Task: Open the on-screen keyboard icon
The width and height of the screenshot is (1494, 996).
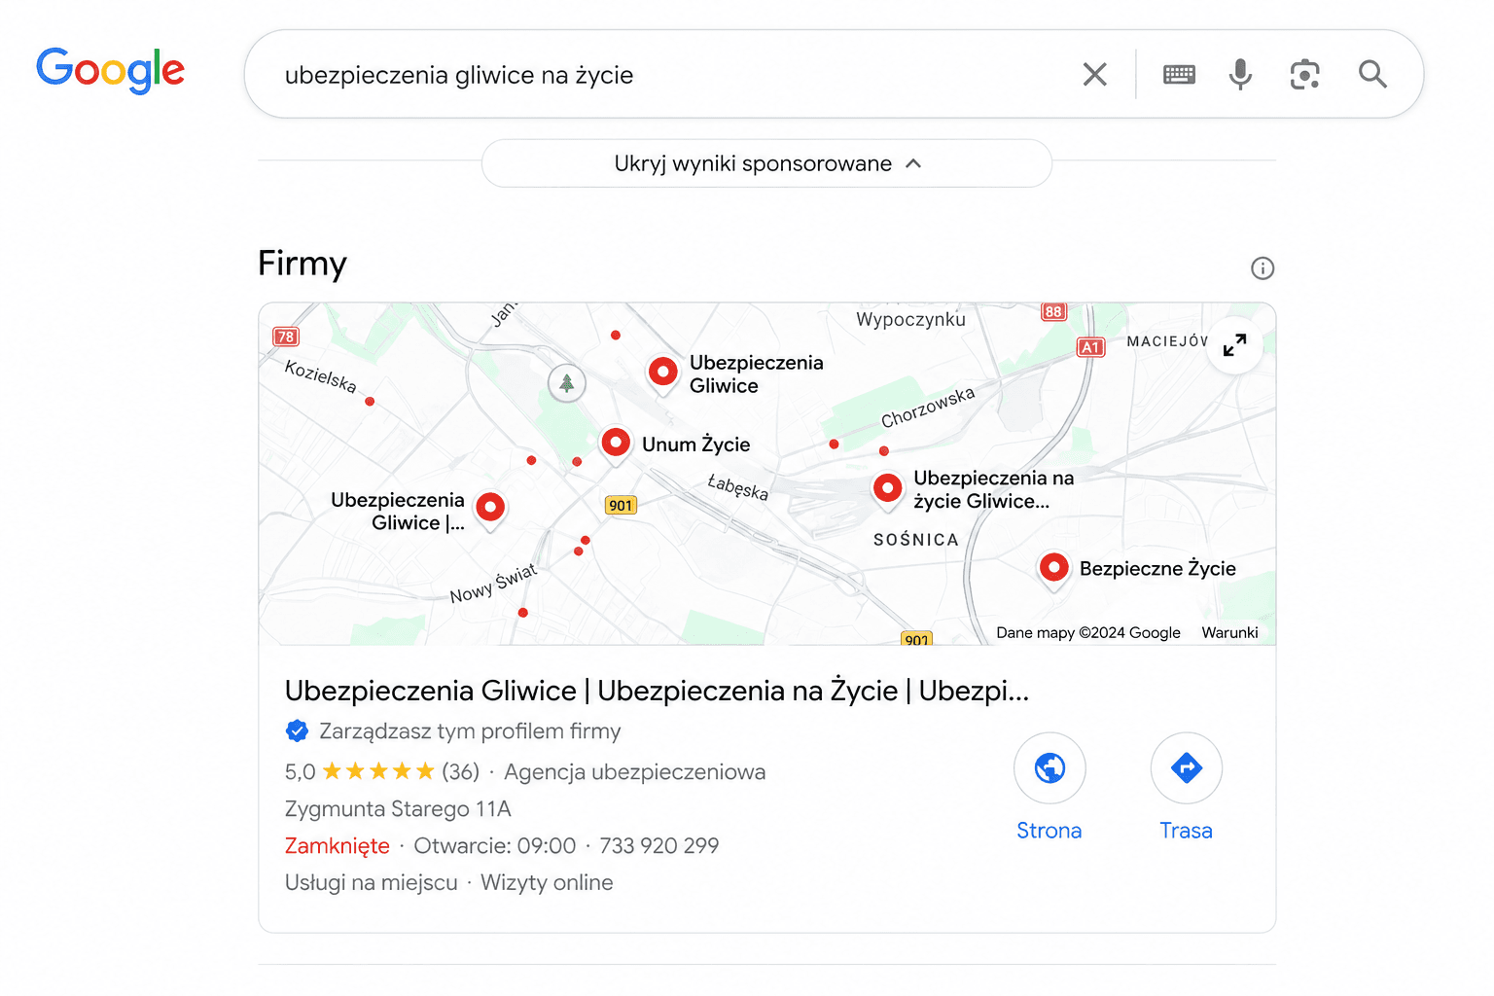Action: (x=1179, y=74)
